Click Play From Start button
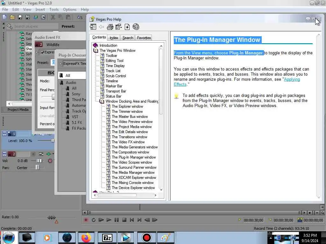This screenshot has height=244, width=326. 101,220
